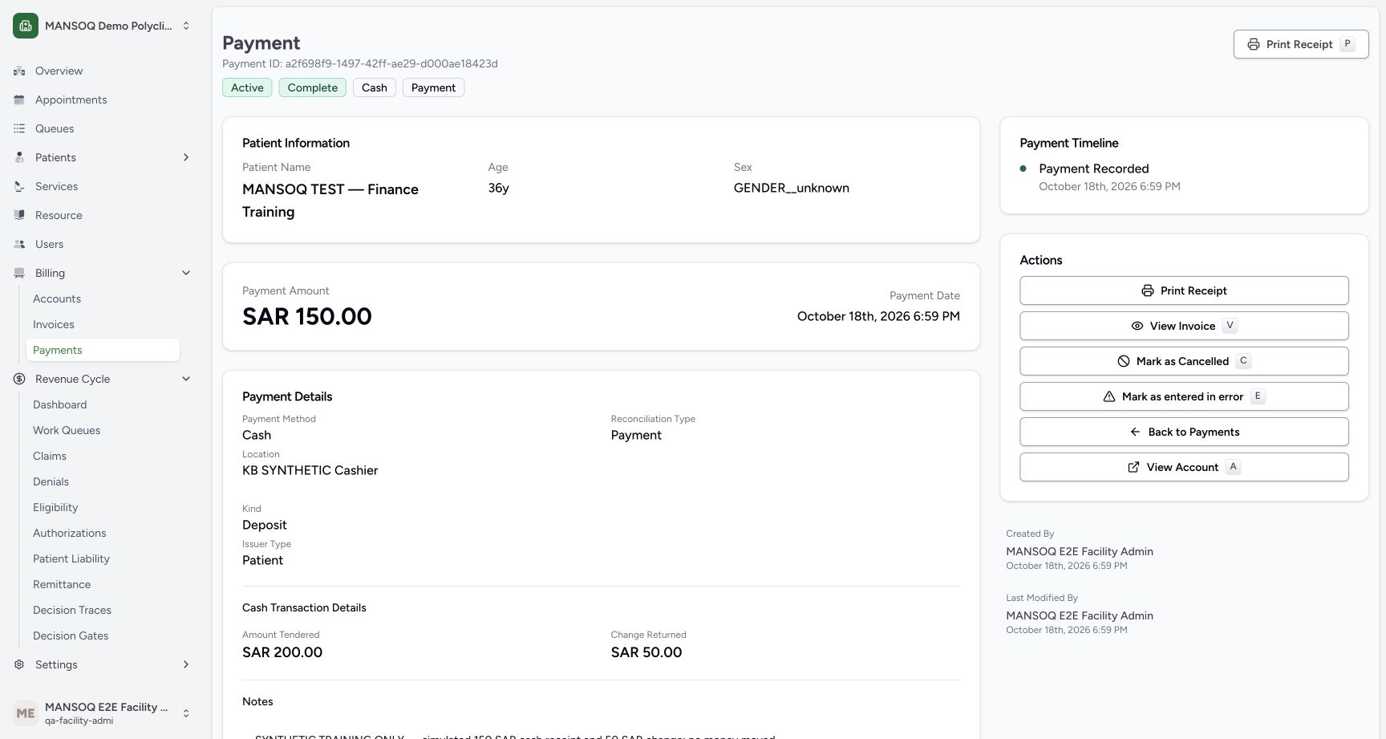1386x739 pixels.
Task: Click the Resource sidebar icon
Action: [x=19, y=215]
